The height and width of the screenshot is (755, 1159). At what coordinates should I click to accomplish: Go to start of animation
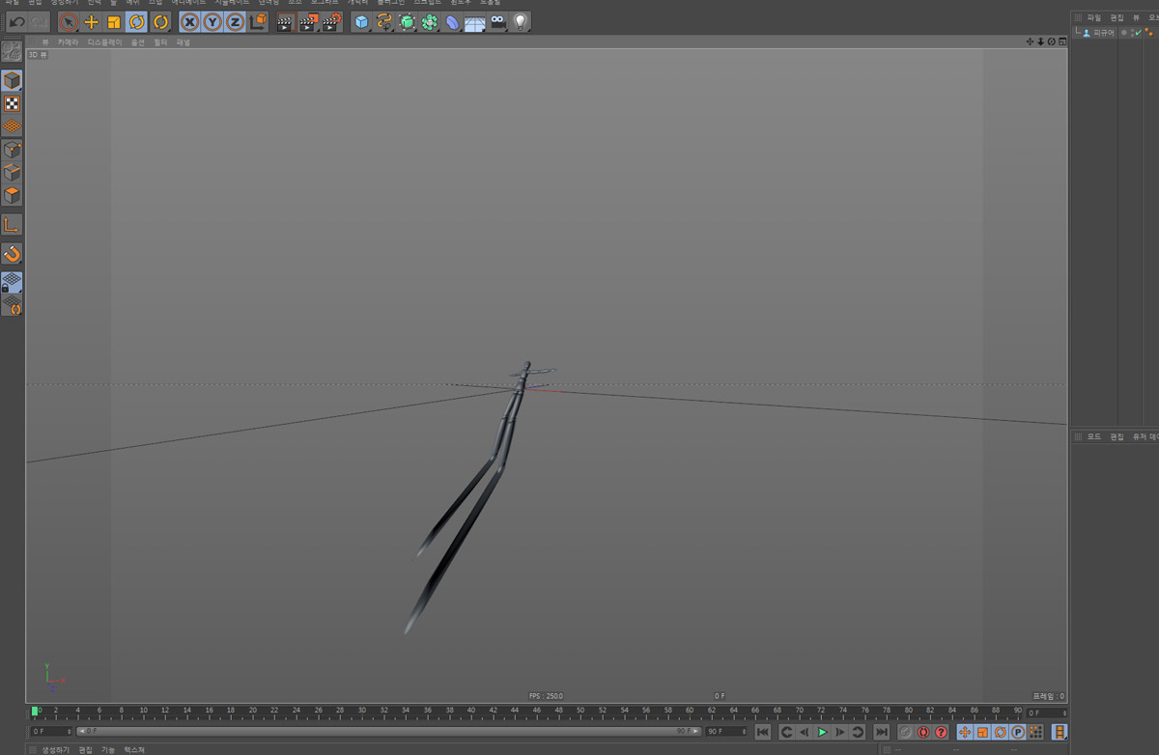(x=763, y=733)
